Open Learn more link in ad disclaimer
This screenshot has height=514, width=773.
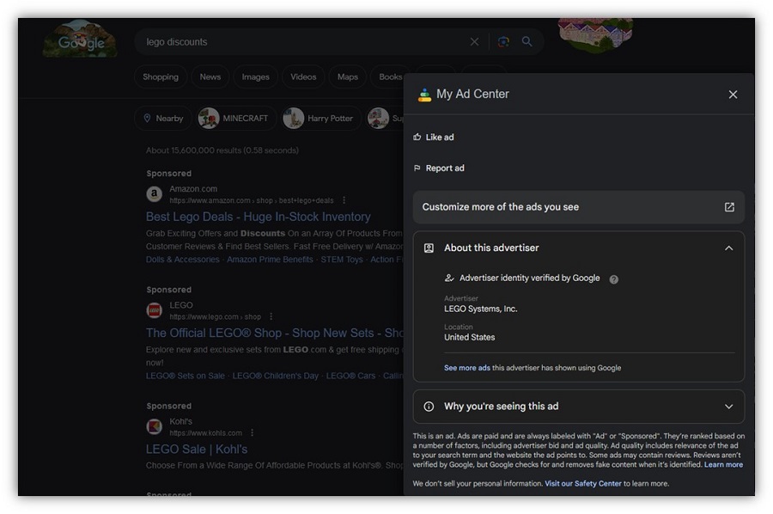tap(723, 465)
